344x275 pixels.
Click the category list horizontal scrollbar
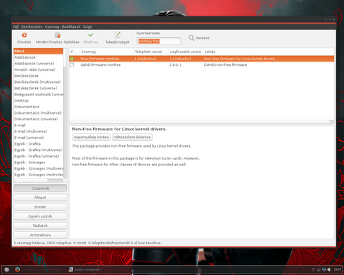[38, 180]
